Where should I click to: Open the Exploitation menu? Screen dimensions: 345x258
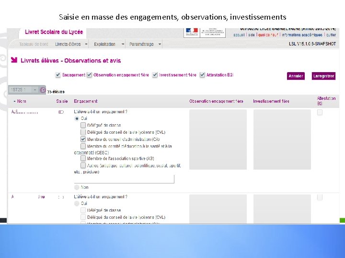point(105,44)
